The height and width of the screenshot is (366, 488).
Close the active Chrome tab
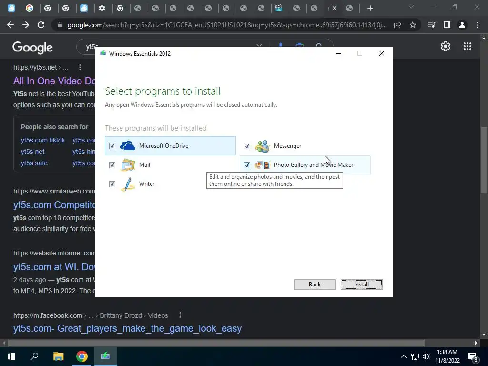click(335, 9)
